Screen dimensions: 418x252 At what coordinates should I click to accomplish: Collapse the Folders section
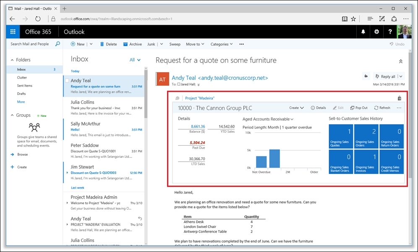[x=12, y=60]
